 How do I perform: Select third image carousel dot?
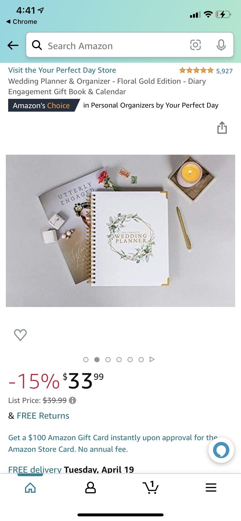pos(108,360)
